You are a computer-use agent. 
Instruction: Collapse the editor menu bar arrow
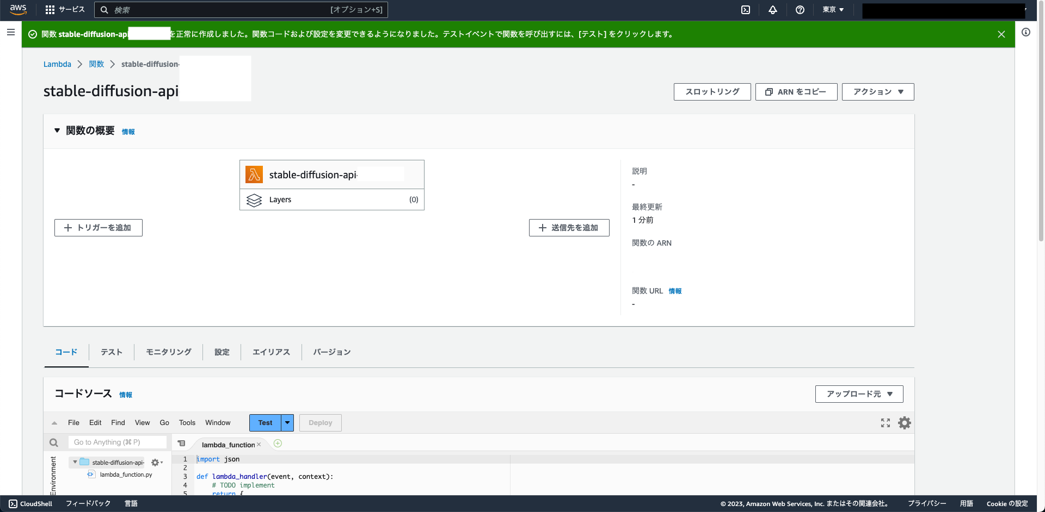click(54, 423)
